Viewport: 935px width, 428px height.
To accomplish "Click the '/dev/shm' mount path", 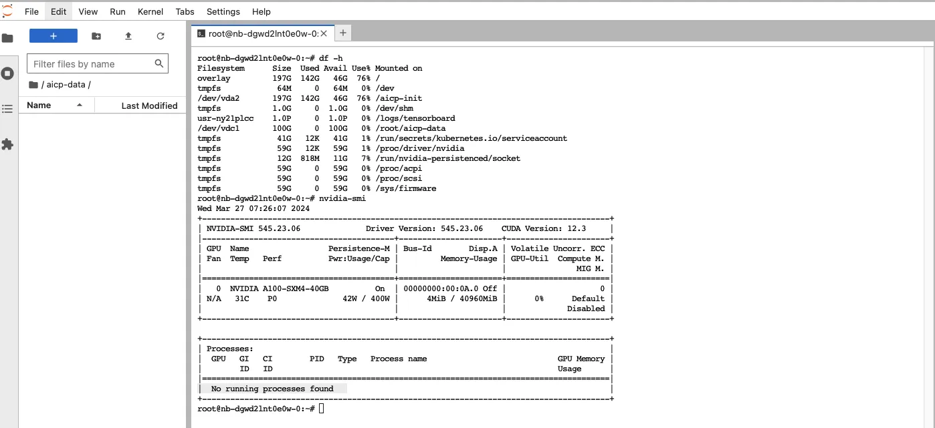I will (x=394, y=108).
